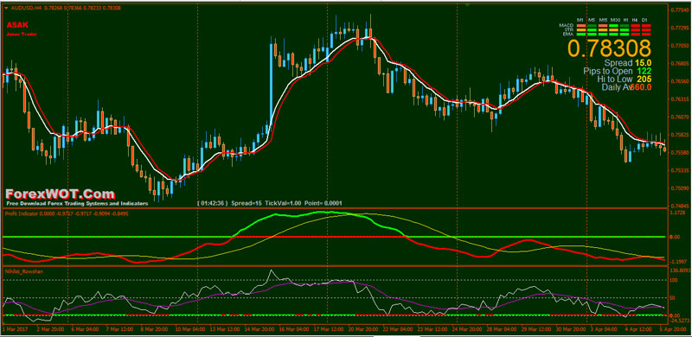Click the 136.8093 Nihilist scale value
This screenshot has width=692, height=337.
click(680, 270)
